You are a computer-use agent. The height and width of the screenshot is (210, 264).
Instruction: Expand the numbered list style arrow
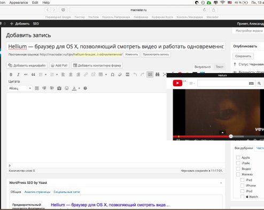click(x=57, y=75)
